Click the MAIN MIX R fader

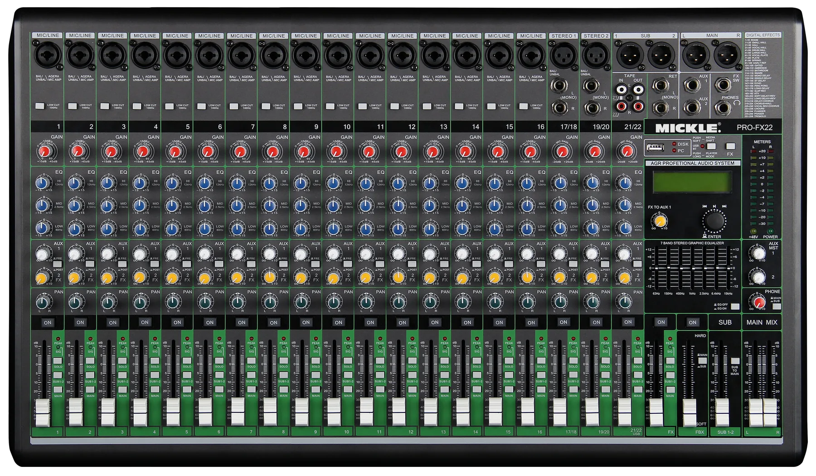pyautogui.click(x=770, y=412)
